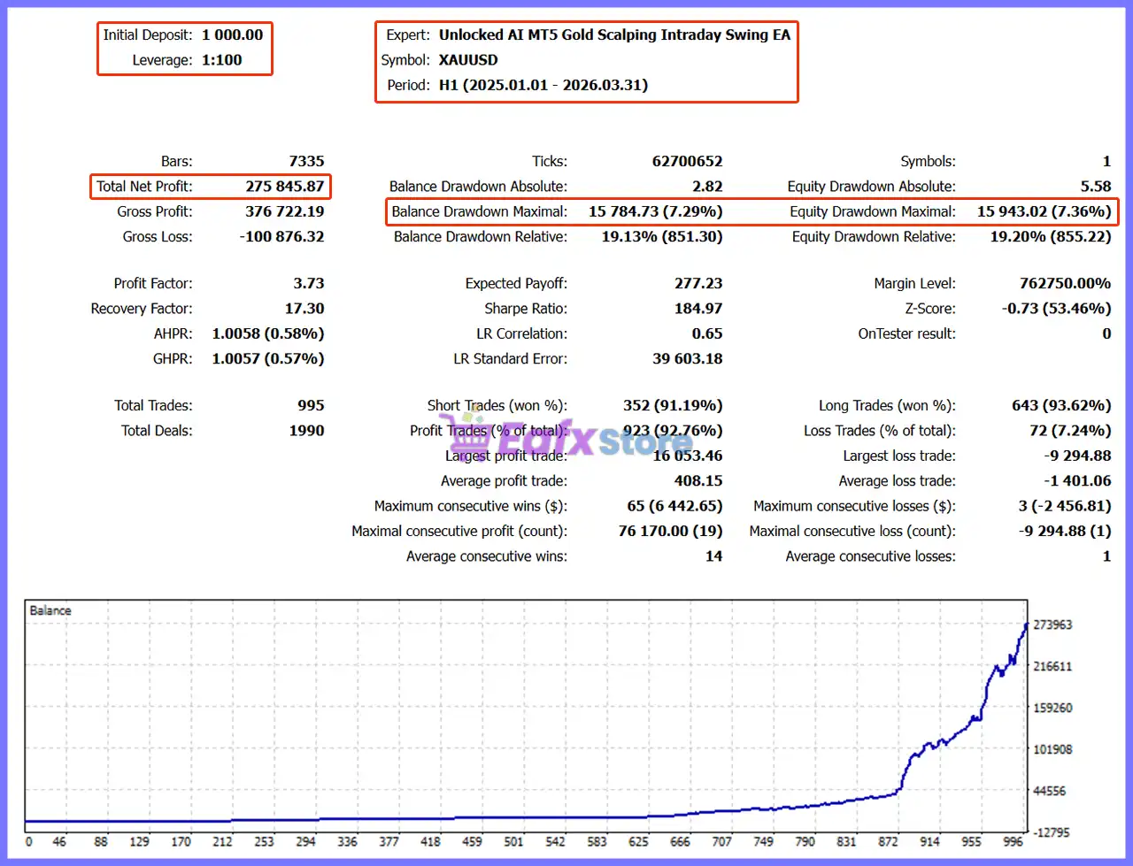1133x866 pixels.
Task: Click the Sharpe Ratio 184.97 value
Action: tap(698, 309)
